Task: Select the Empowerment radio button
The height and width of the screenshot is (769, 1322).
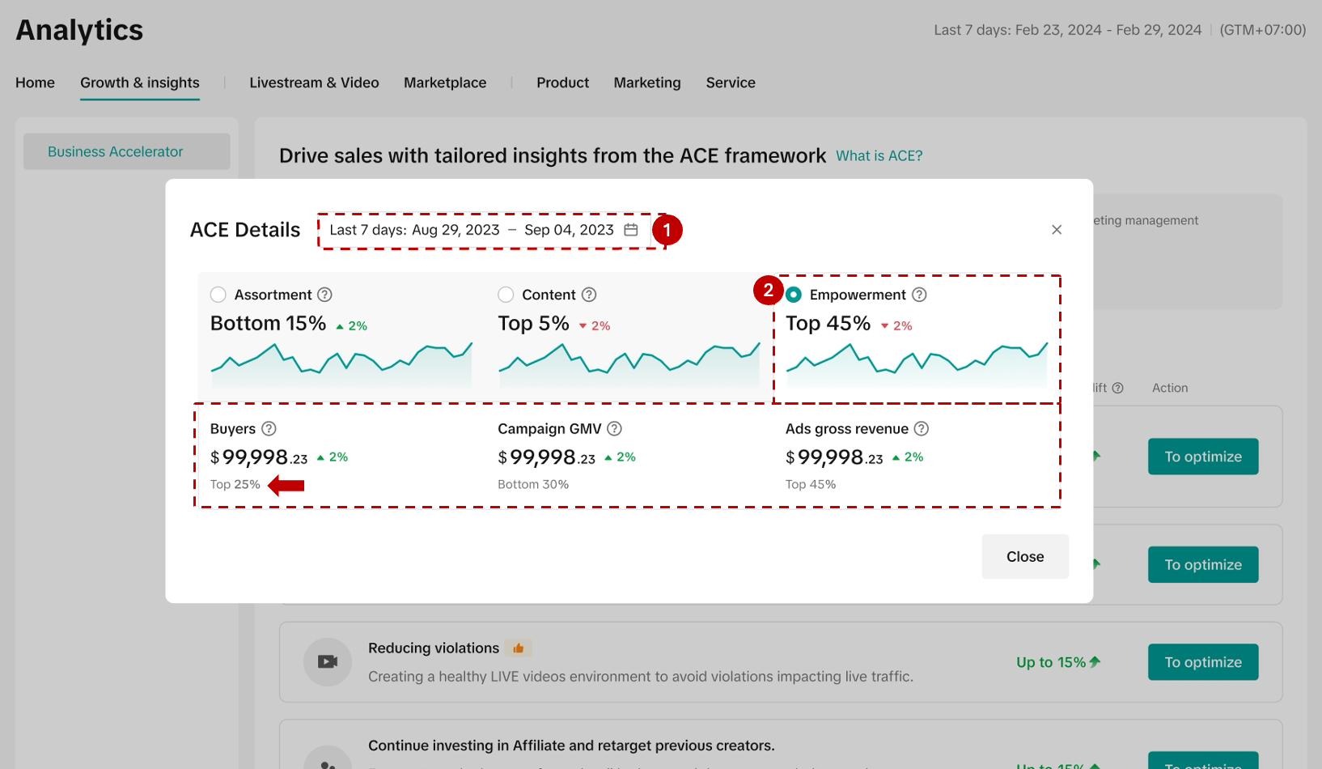Action: coord(794,295)
